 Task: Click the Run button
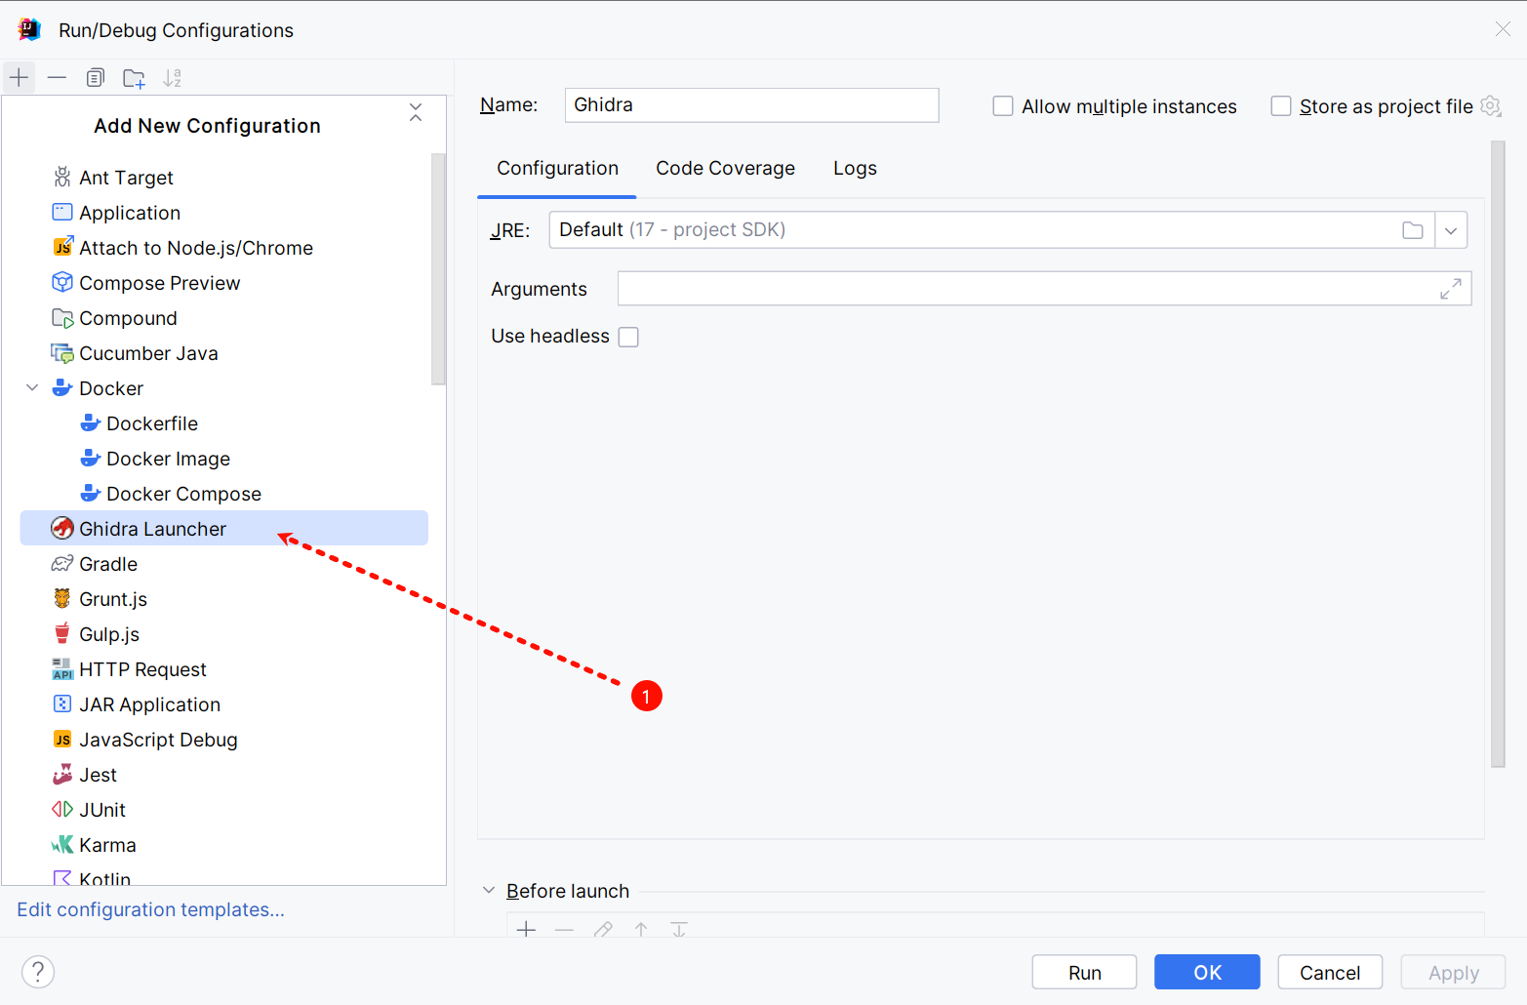1084,972
